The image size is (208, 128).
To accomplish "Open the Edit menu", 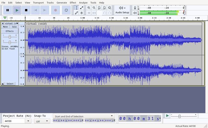I will coord(10,3).
